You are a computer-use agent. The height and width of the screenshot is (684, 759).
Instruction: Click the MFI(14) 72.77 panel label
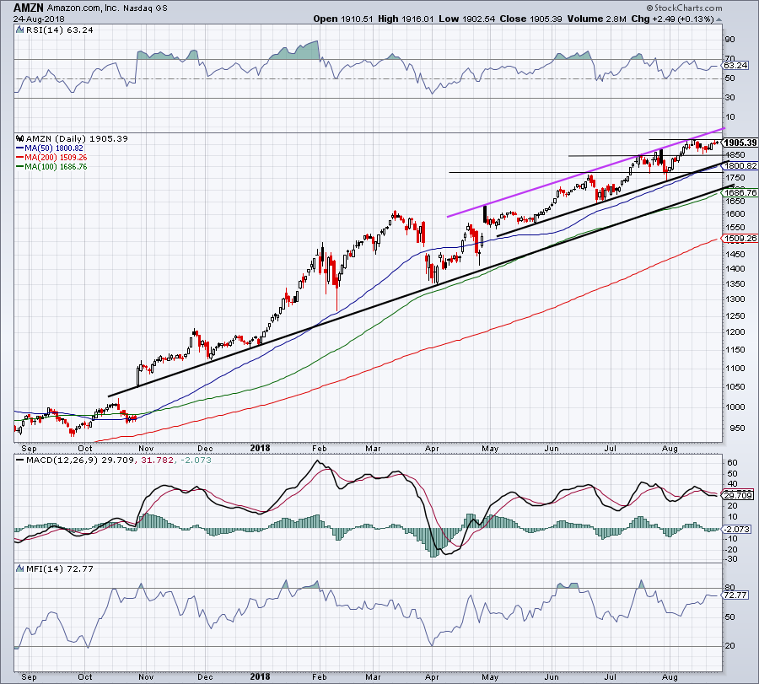coord(59,568)
